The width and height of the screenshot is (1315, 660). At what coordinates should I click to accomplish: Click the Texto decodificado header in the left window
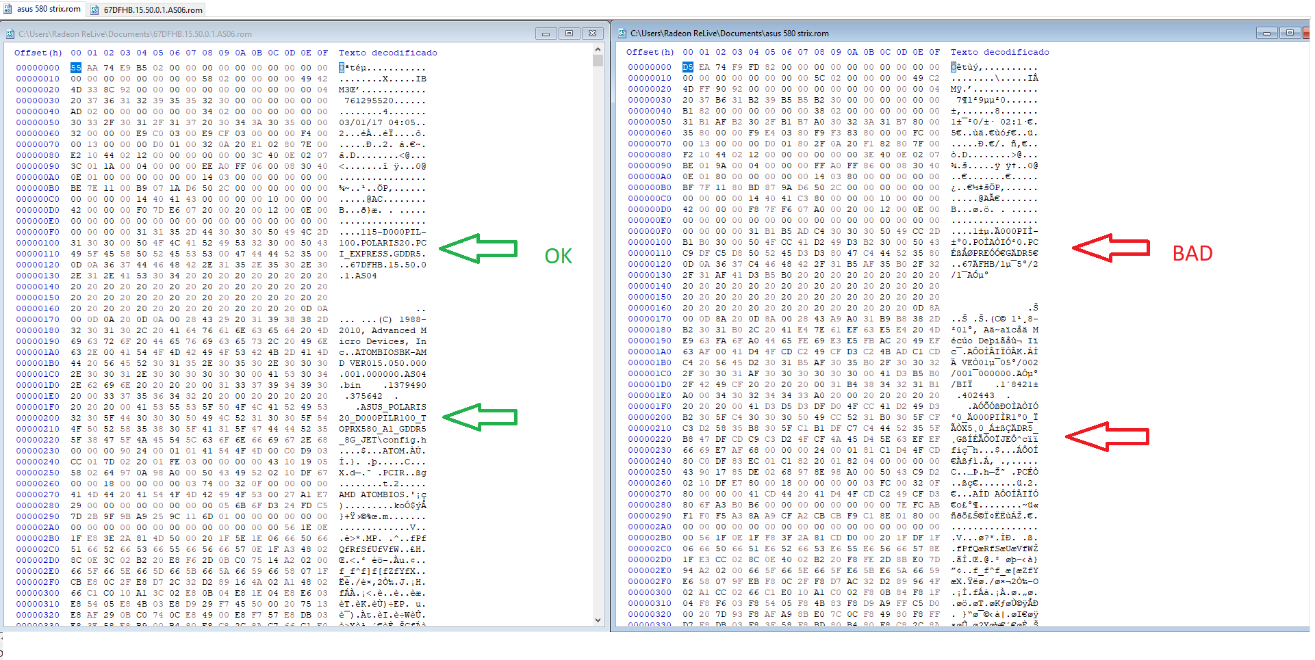click(x=387, y=53)
